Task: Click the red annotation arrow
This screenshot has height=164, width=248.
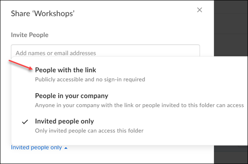Action: click(21, 65)
